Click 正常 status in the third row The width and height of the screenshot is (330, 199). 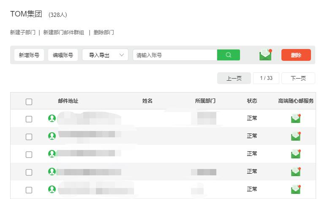[x=252, y=154]
